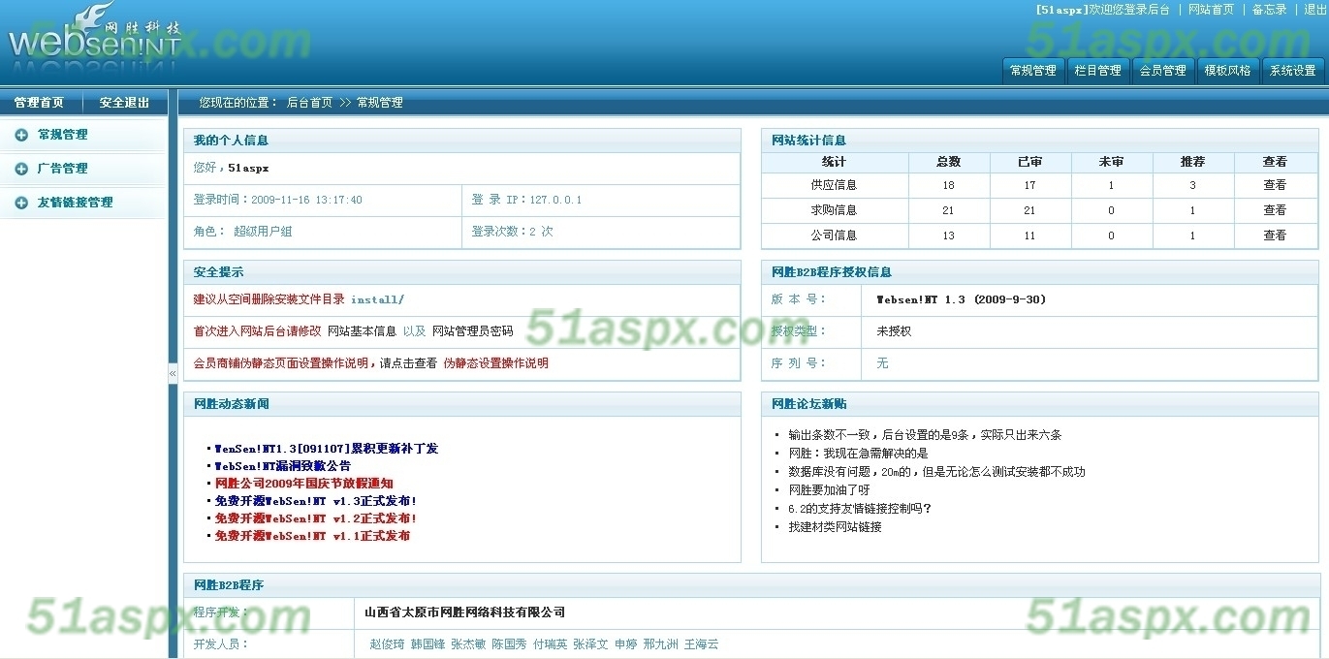The image size is (1329, 659).
Task: Open news 免费开源WebSen!NT v1.1正式发布
Action: (x=312, y=536)
